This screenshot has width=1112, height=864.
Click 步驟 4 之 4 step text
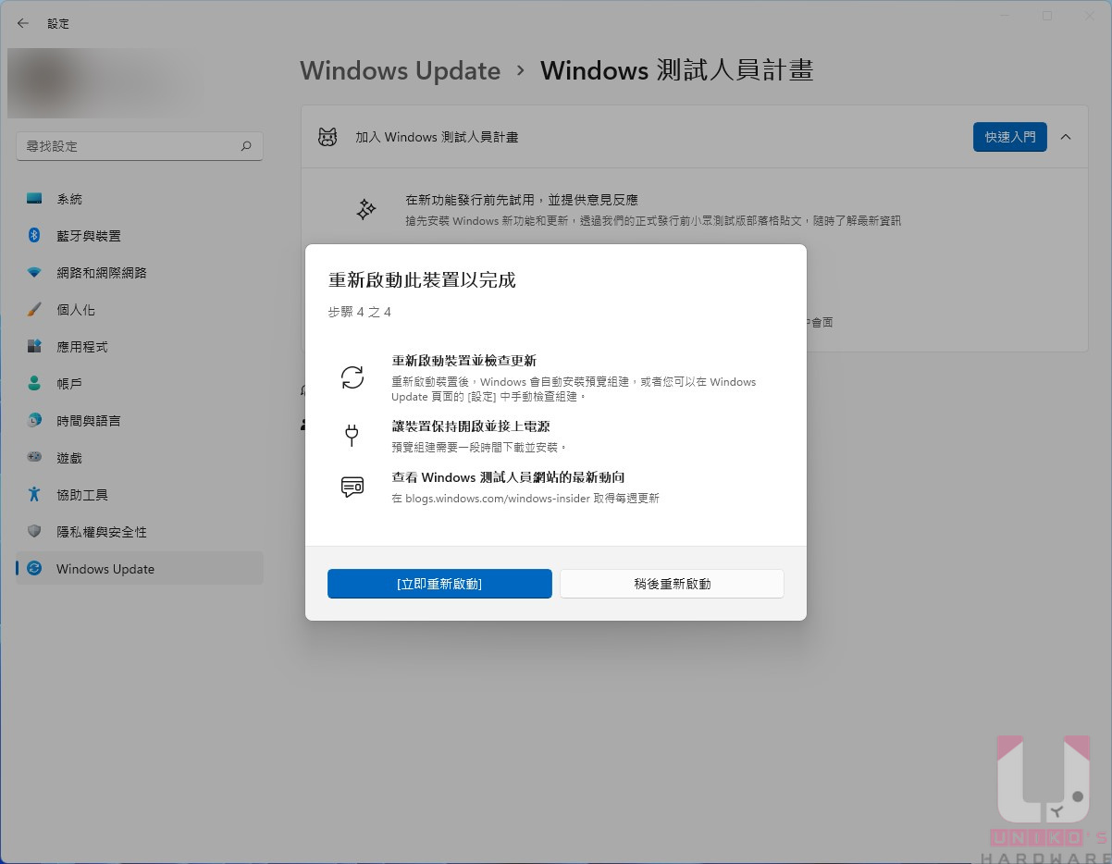(x=360, y=312)
